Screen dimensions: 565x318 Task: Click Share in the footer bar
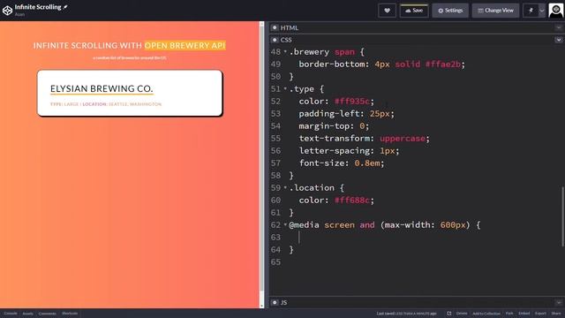click(556, 314)
